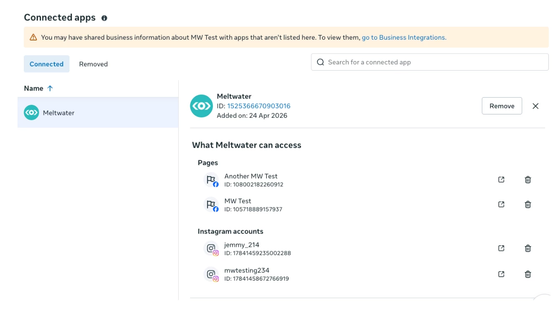553x309 pixels.
Task: Open Meltwater app ID 1525366670903016 link
Action: 259,106
